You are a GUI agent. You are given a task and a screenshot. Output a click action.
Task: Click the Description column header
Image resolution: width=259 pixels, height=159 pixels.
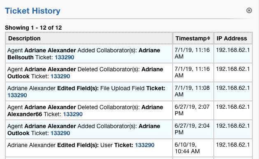click(89, 38)
